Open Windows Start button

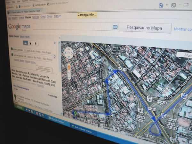19,108
